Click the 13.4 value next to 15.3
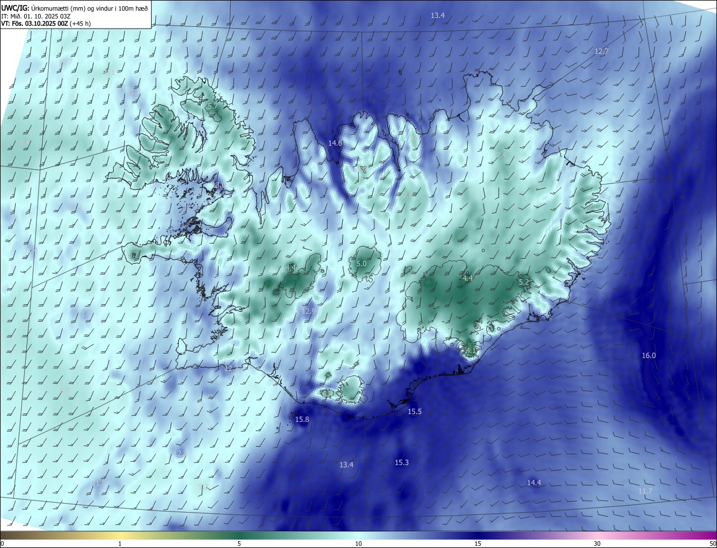This screenshot has width=717, height=548. tap(346, 465)
